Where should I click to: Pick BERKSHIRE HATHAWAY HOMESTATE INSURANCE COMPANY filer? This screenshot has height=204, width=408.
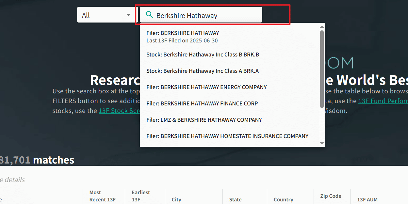click(230, 136)
